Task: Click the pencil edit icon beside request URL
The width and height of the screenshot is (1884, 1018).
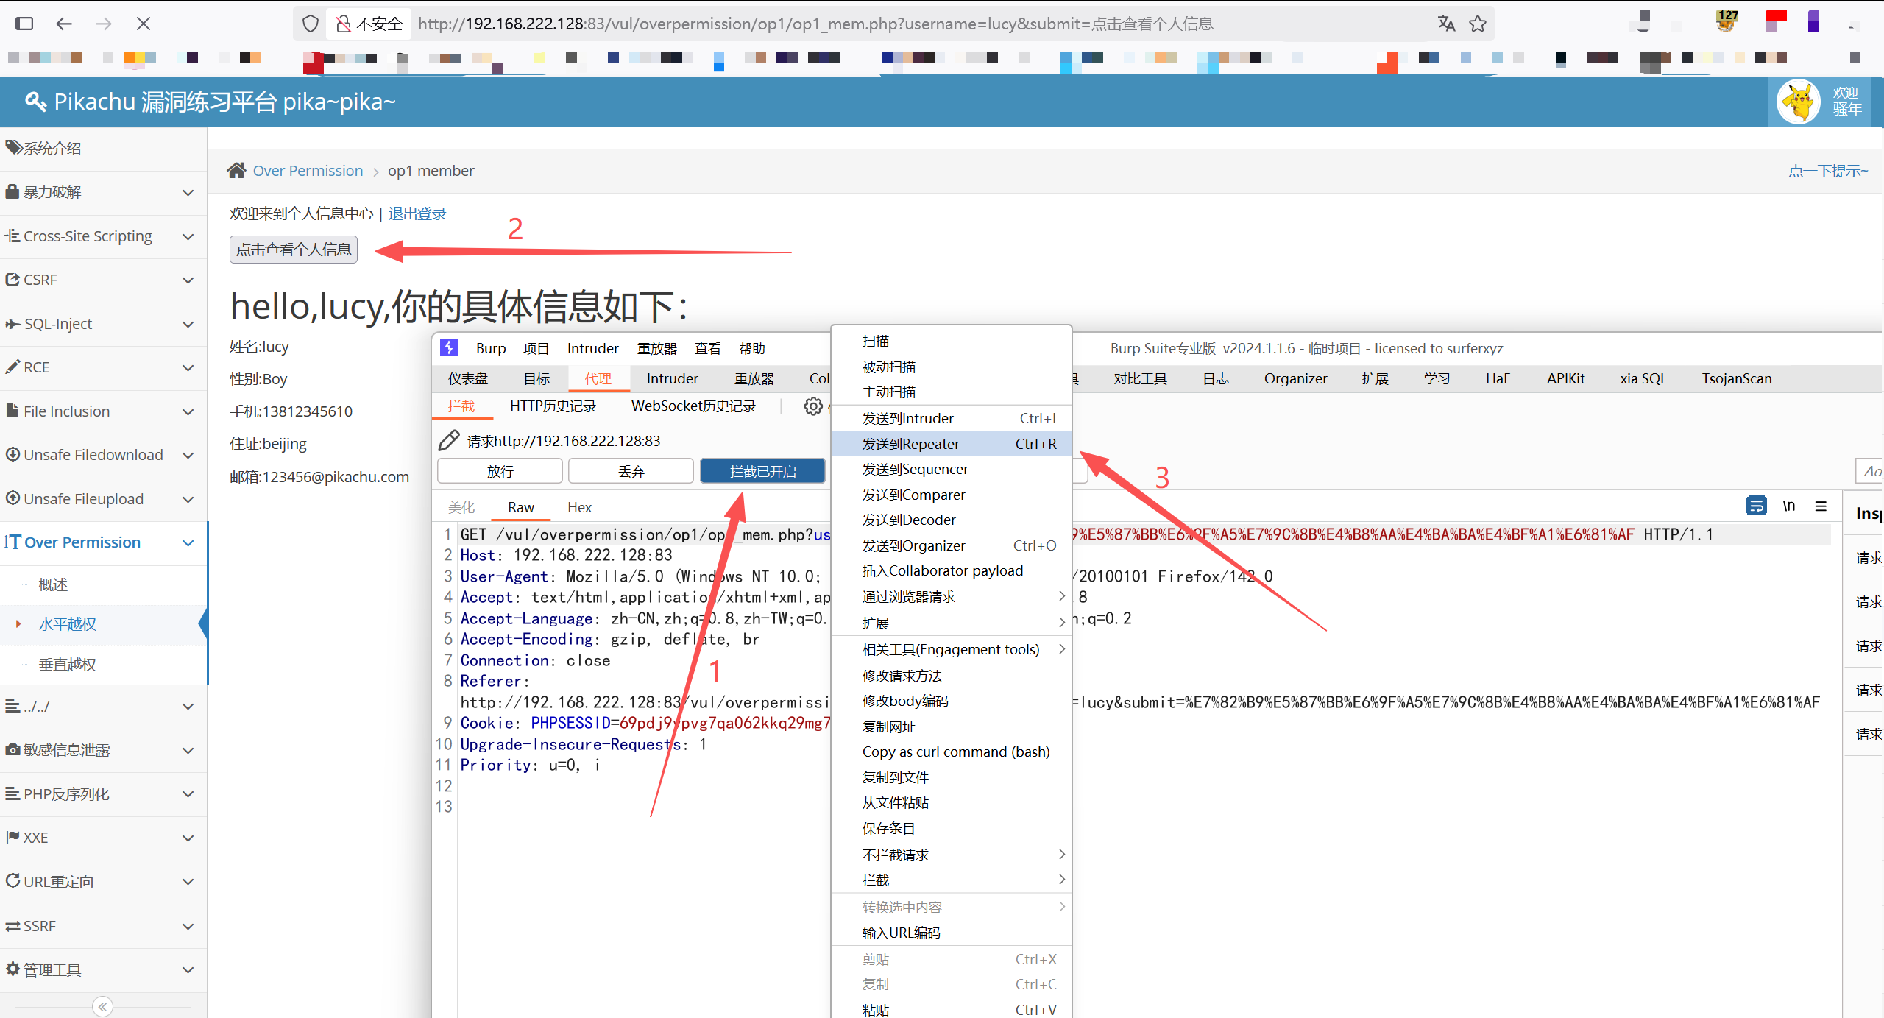Action: [x=448, y=441]
